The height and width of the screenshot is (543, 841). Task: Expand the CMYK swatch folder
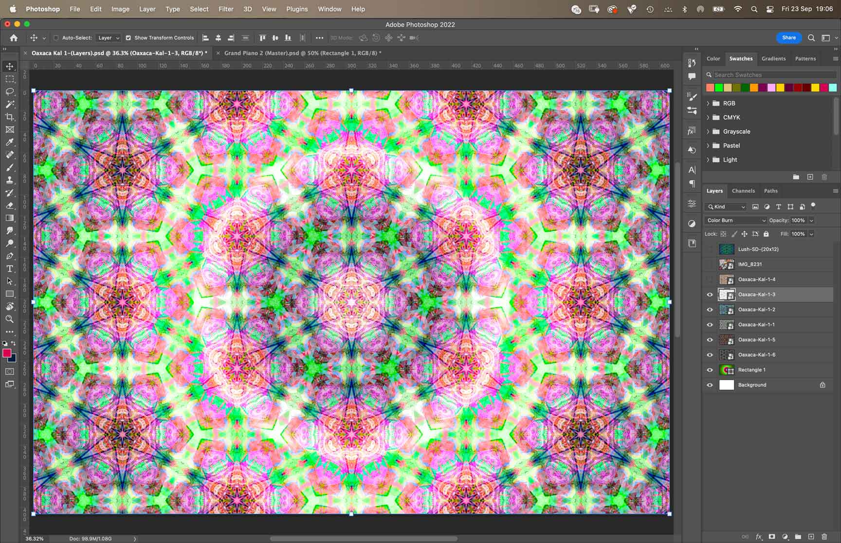point(708,117)
